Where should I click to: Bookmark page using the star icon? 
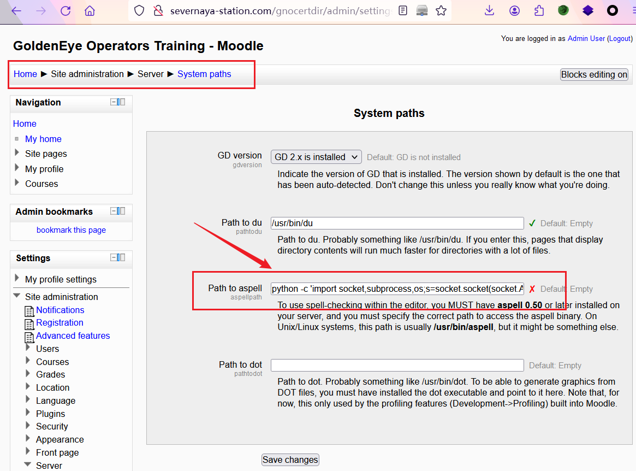(x=441, y=10)
